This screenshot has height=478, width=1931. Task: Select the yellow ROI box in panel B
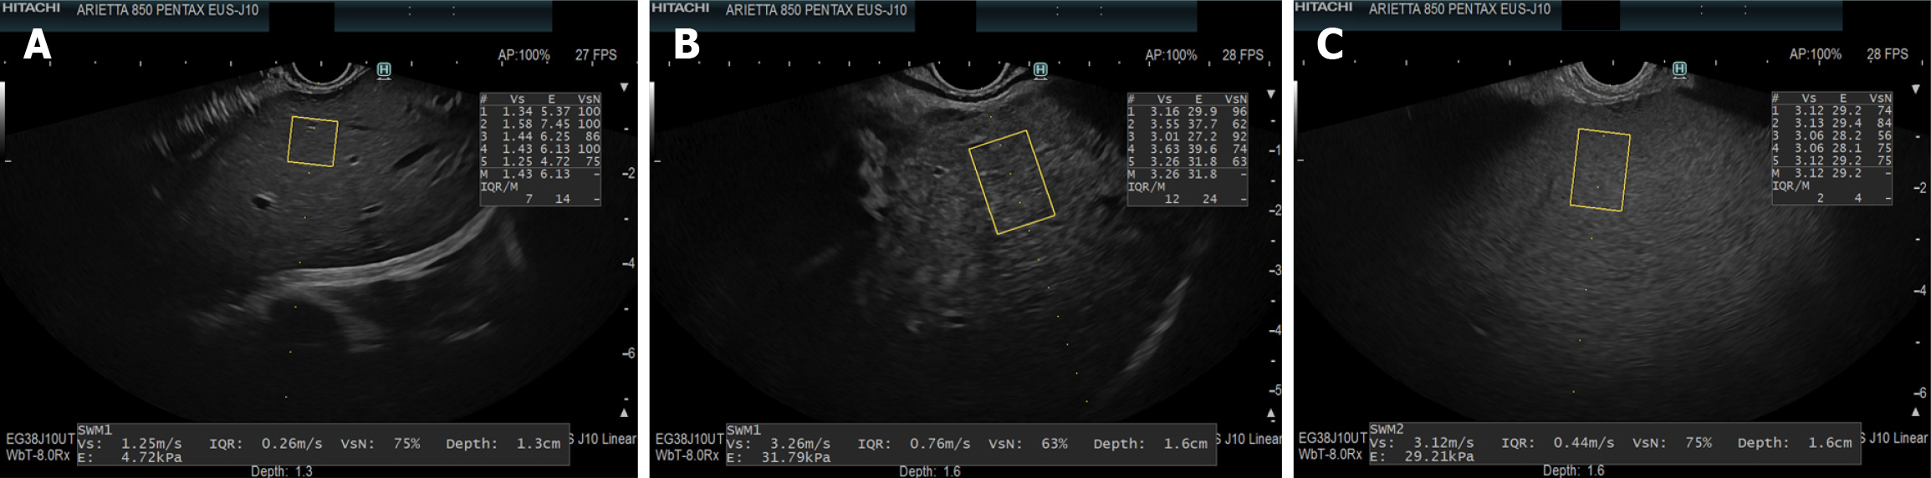coord(1011,182)
